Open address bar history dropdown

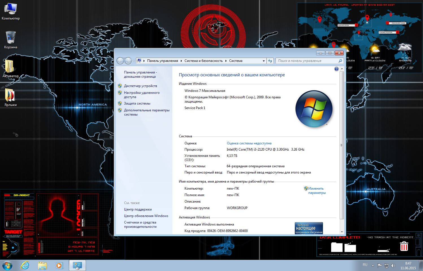pos(264,61)
